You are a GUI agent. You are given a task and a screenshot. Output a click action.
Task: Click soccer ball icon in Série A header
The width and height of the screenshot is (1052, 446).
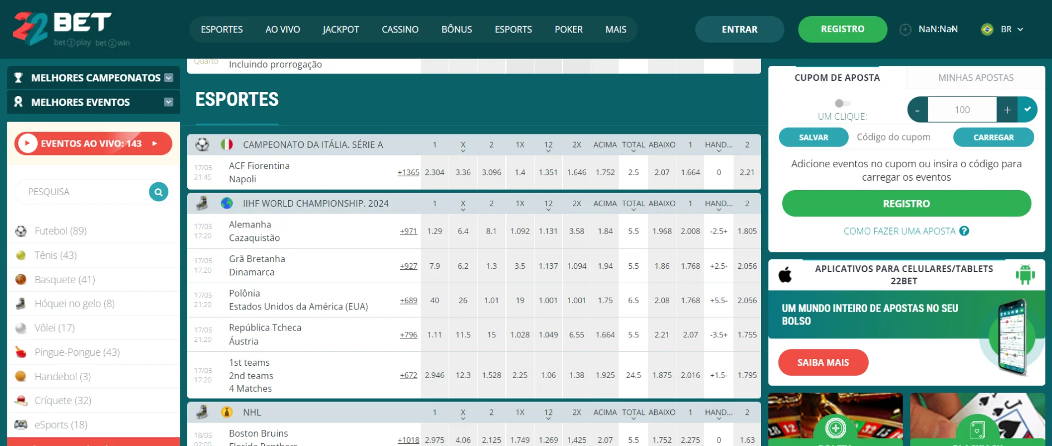[x=202, y=145]
